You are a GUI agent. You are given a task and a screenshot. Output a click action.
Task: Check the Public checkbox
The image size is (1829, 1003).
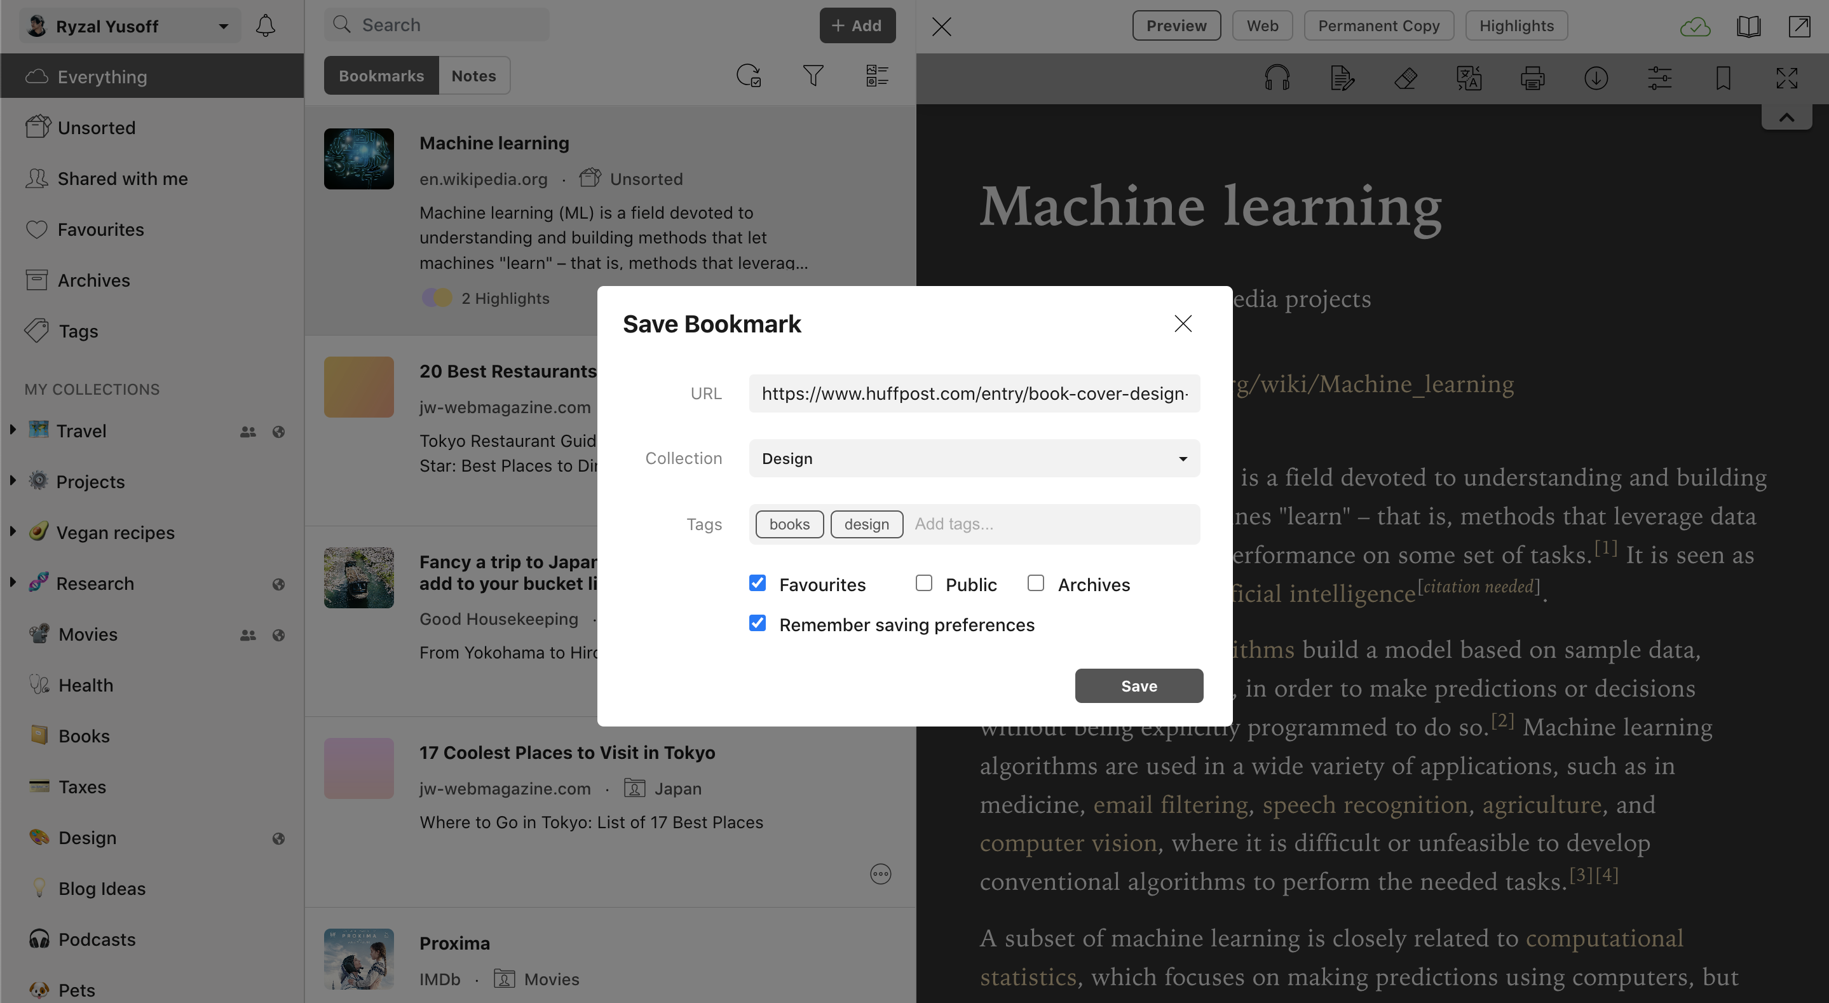tap(924, 583)
